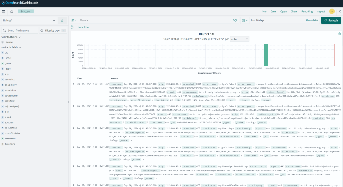343x187 pixels.
Task: Open the calendar quick date menu
Action: (x=245, y=20)
